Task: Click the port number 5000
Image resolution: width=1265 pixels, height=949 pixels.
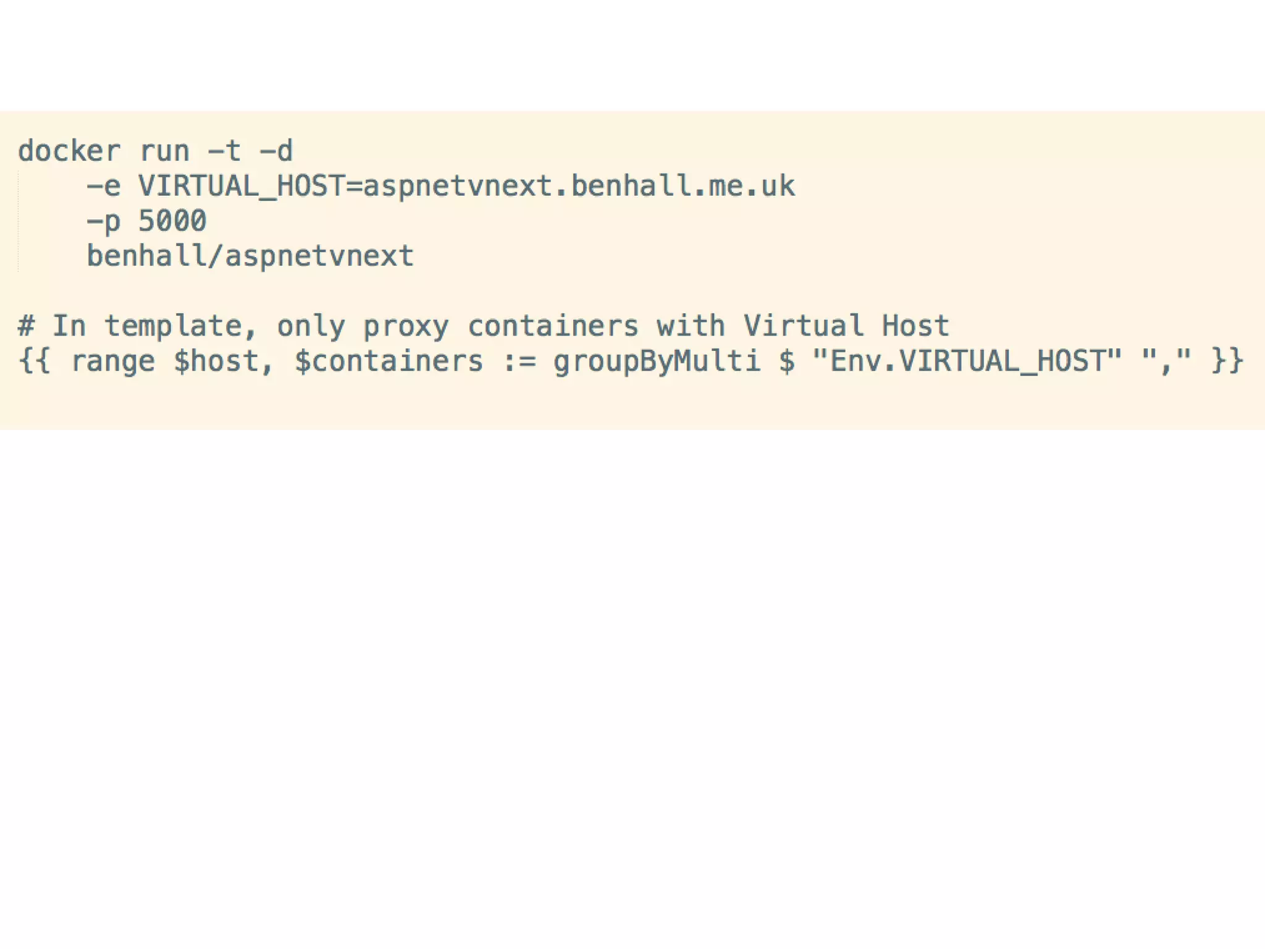Action: coord(172,221)
